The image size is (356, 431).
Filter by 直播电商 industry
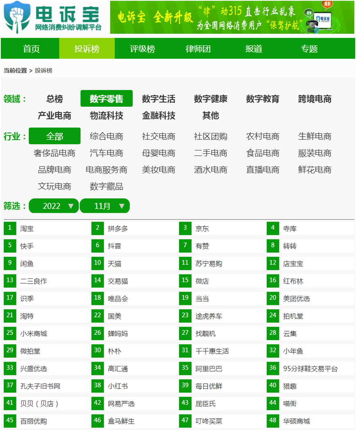click(x=263, y=170)
